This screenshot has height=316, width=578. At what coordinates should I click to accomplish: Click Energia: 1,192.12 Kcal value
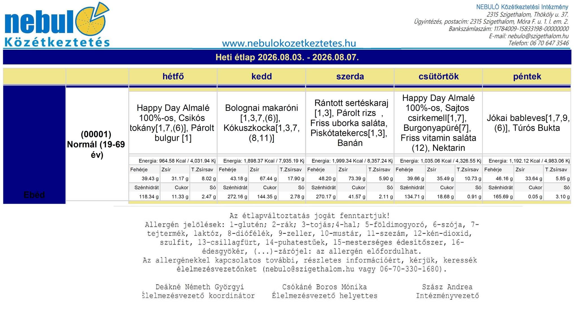coord(529,161)
